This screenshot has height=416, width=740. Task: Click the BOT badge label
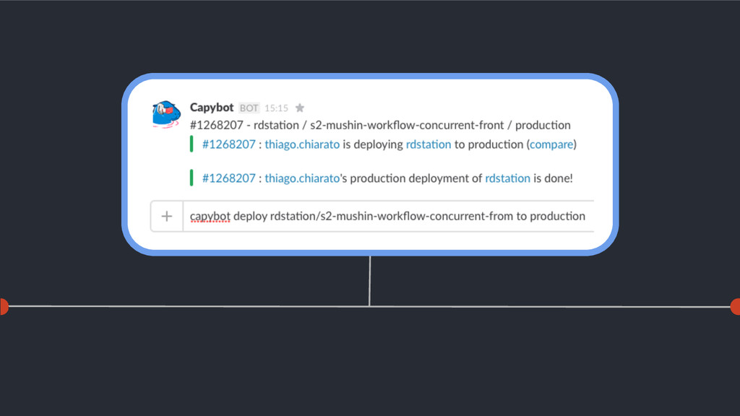pos(249,108)
